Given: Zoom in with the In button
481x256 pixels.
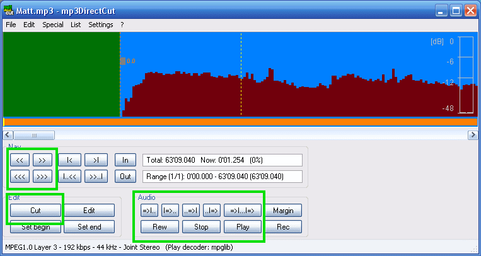Looking at the screenshot, I should [125, 160].
